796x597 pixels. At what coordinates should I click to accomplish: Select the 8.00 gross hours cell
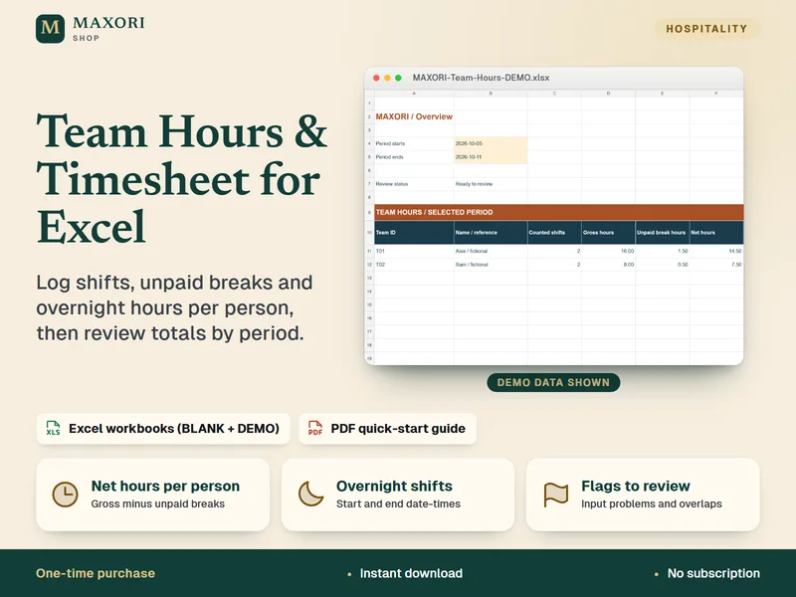608,265
